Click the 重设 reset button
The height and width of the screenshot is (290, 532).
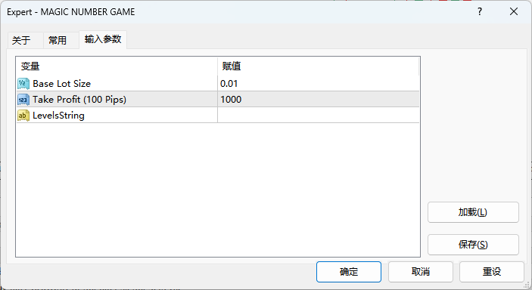[x=492, y=272]
